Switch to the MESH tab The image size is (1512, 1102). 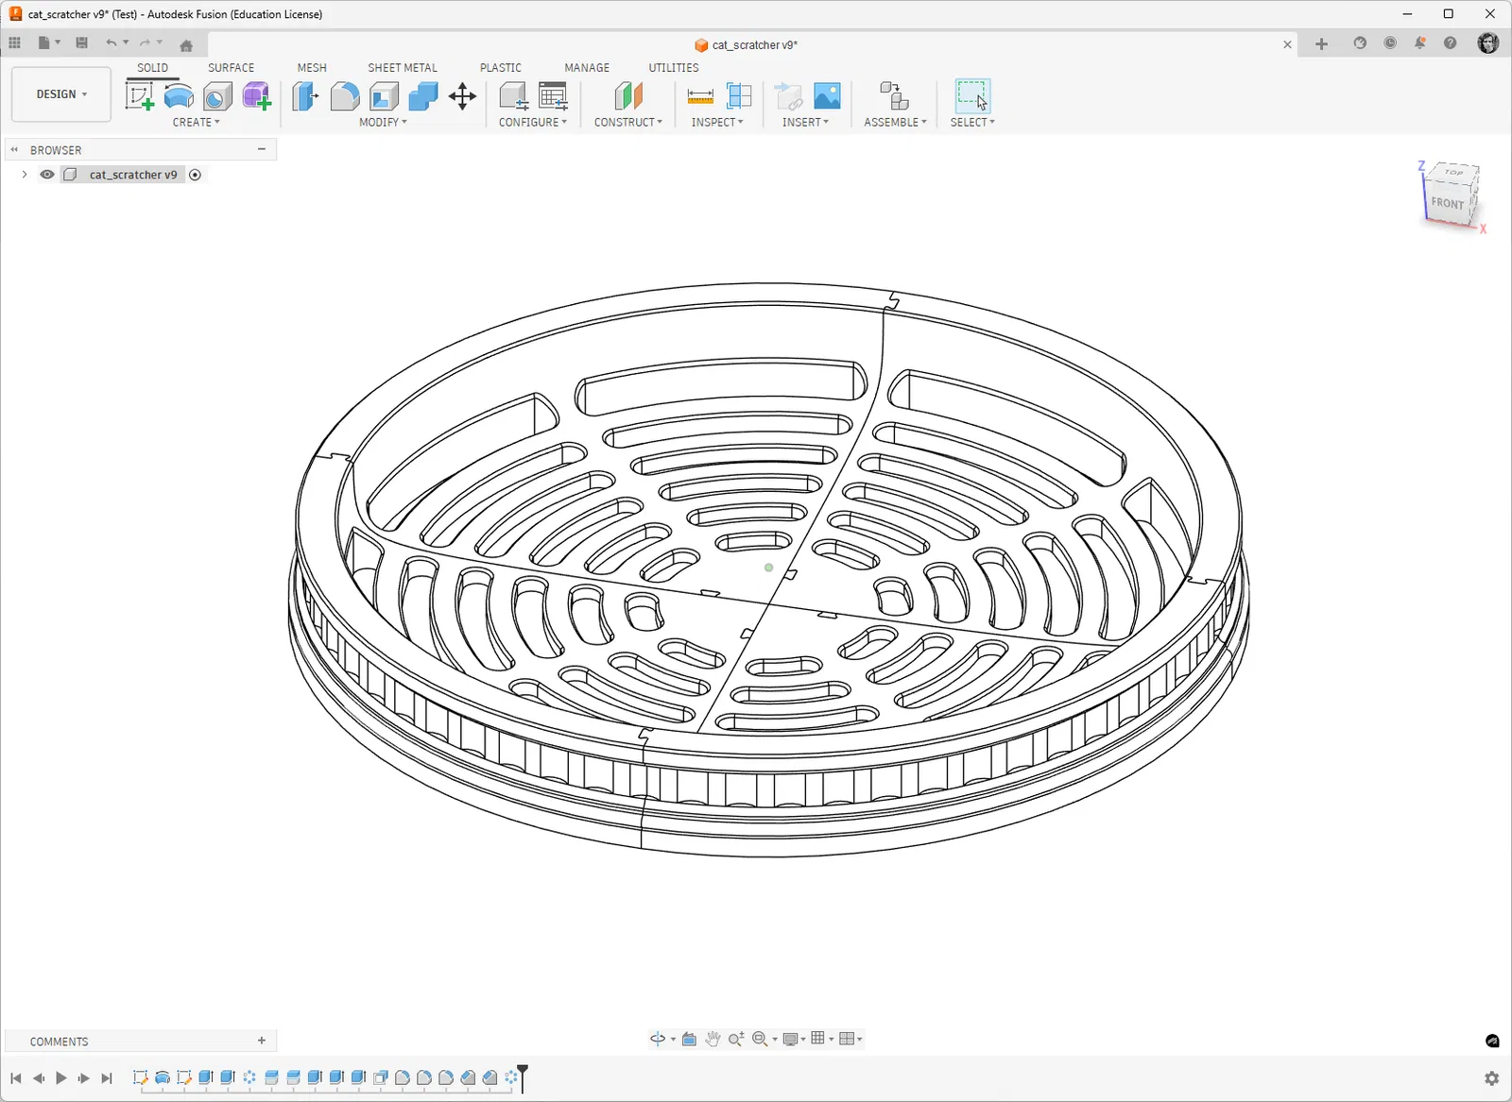click(312, 68)
